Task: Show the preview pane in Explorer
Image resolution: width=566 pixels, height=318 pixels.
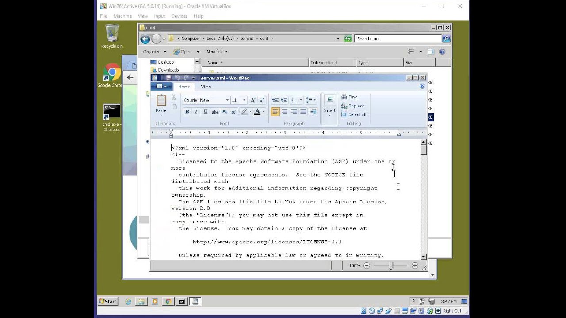Action: pos(431,52)
